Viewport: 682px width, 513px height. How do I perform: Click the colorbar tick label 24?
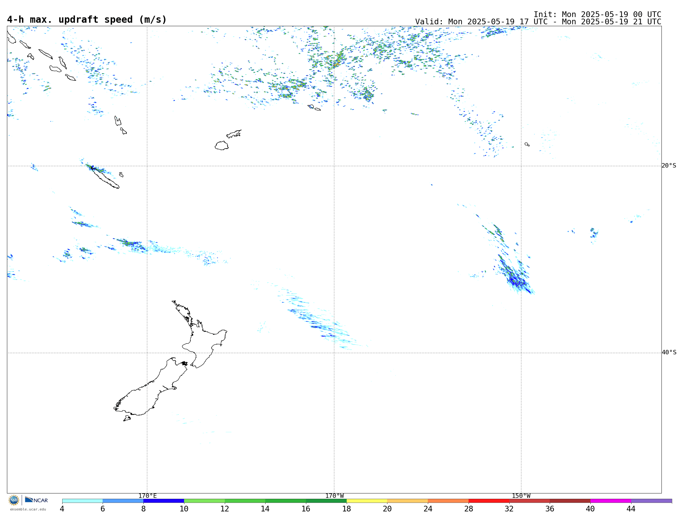pos(428,509)
